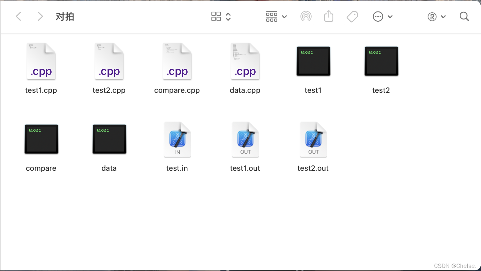Click the data.cpp filename label
This screenshot has width=481, height=271.
245,90
